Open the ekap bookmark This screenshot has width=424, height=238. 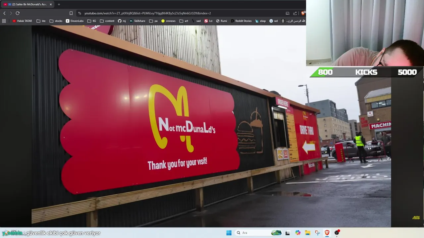[x=260, y=21]
